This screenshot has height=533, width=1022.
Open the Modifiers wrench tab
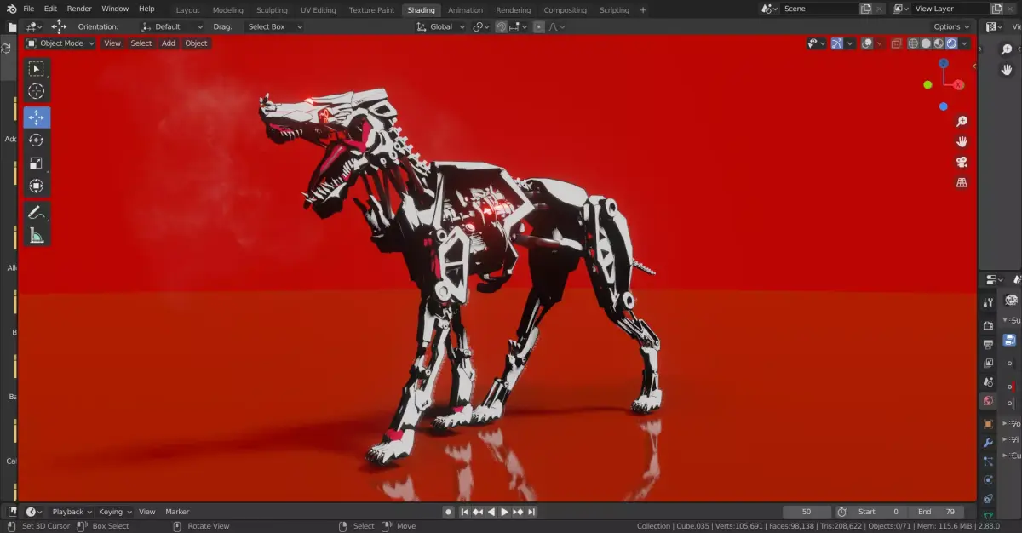988,443
